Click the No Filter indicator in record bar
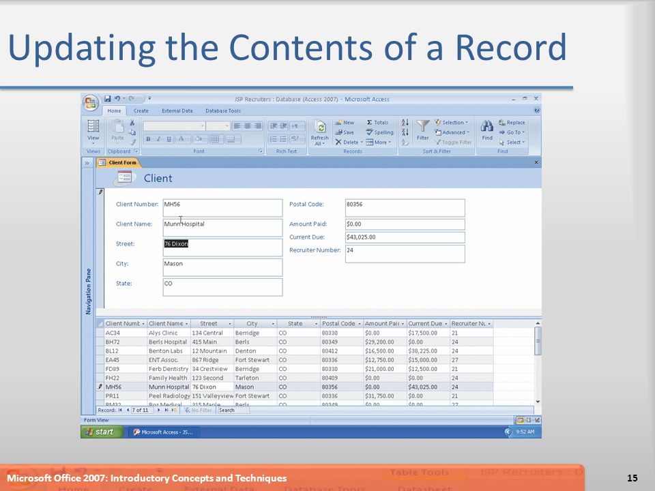 (x=198, y=410)
